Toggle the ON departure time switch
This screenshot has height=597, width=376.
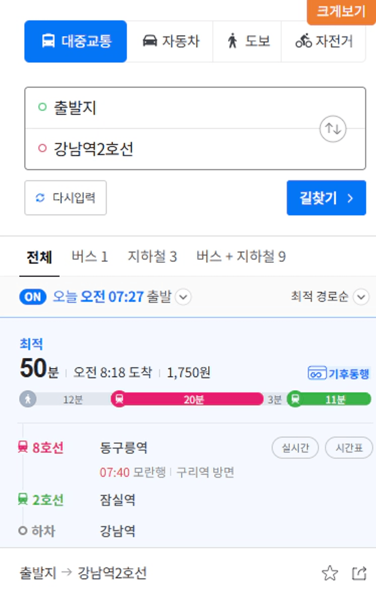tap(33, 297)
